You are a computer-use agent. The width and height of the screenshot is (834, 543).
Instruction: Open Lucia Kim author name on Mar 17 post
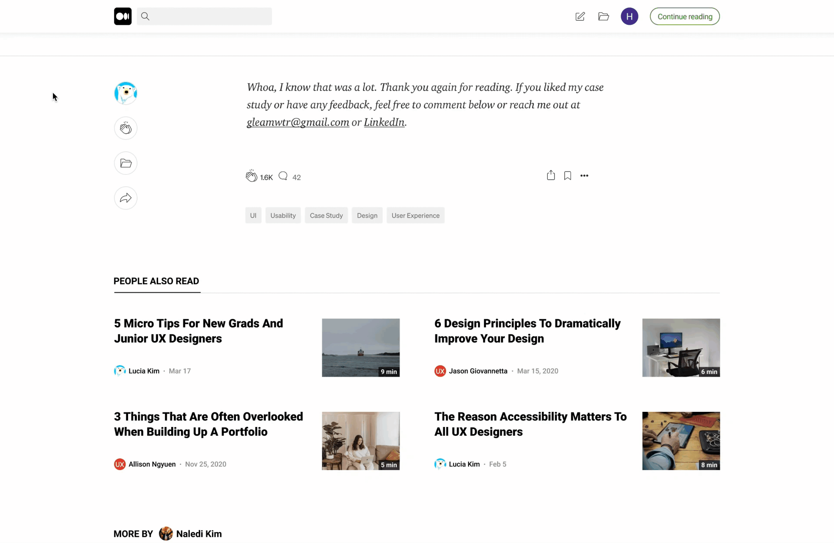click(x=144, y=371)
